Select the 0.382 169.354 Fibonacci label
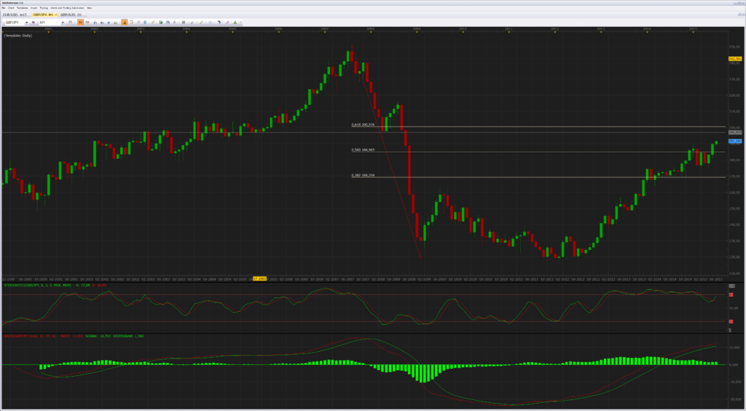 pos(363,175)
